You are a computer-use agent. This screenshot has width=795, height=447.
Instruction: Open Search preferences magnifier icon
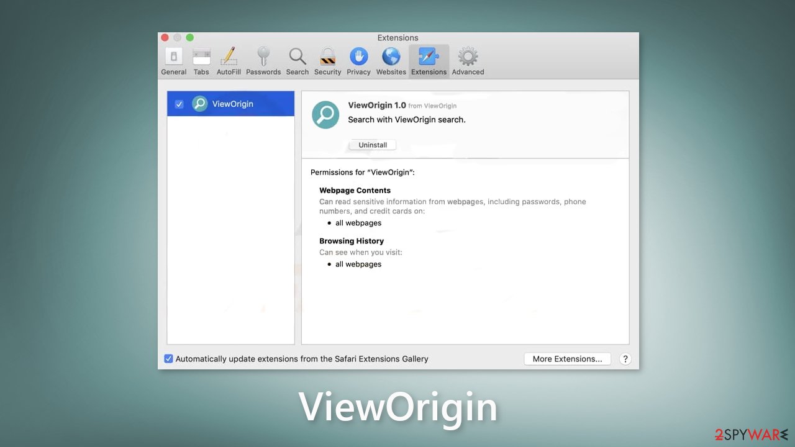point(297,59)
